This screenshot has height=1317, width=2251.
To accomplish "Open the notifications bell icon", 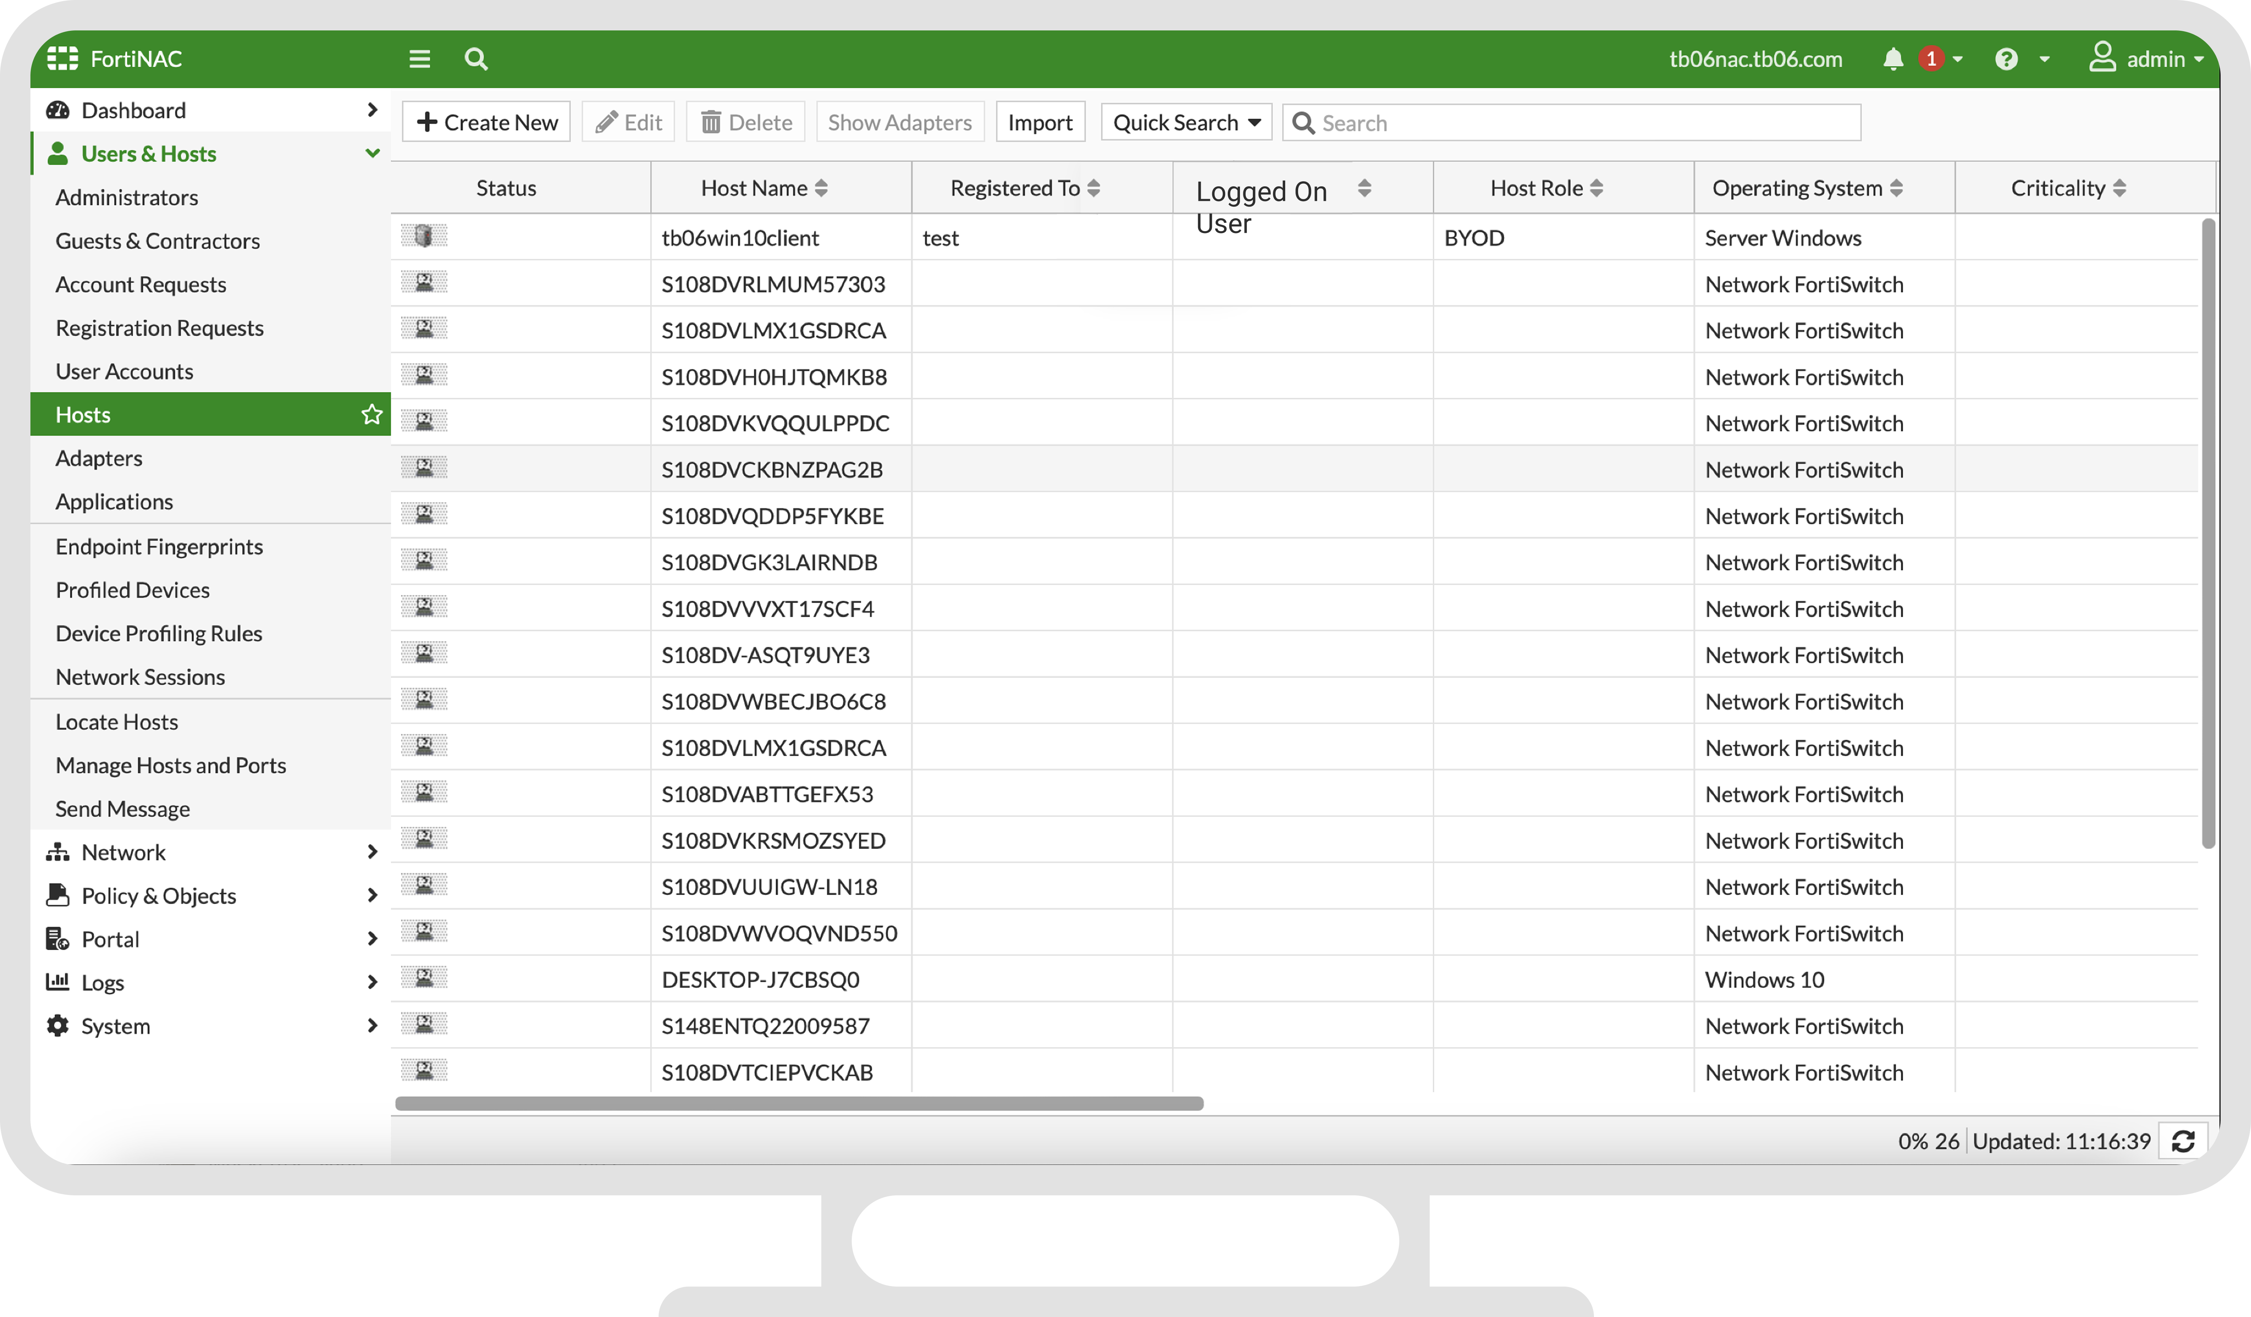I will click(1893, 59).
